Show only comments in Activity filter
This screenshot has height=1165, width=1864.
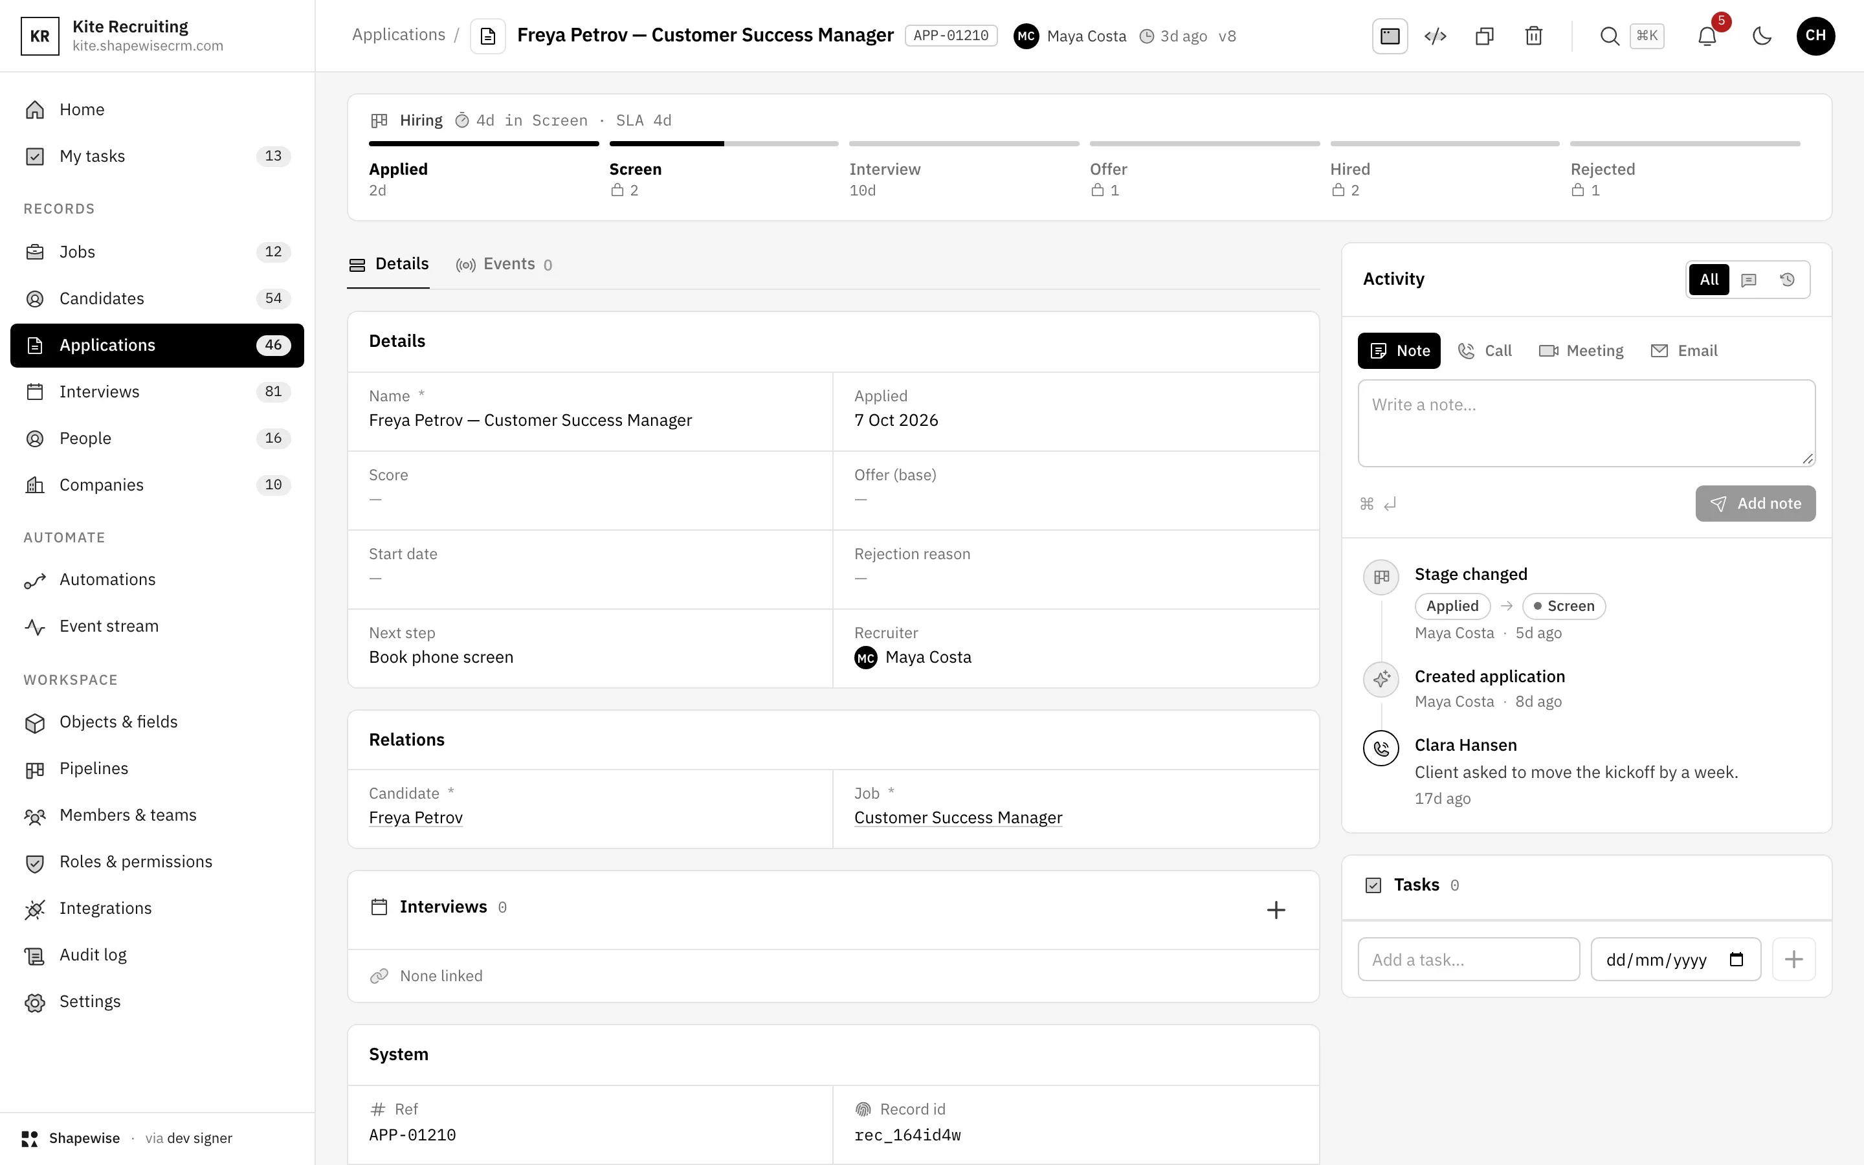[1748, 280]
